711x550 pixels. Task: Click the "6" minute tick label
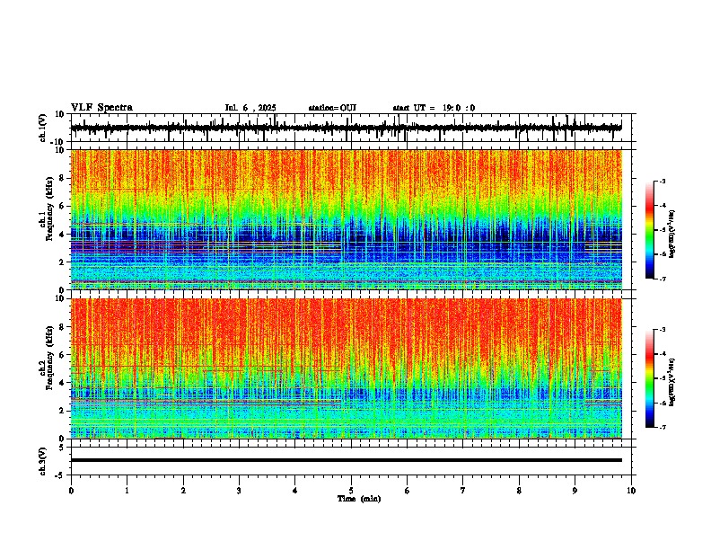click(408, 491)
